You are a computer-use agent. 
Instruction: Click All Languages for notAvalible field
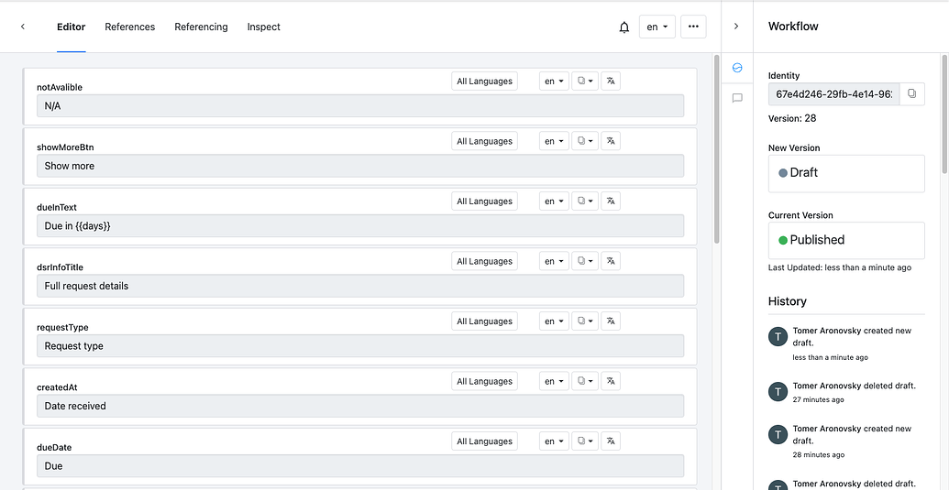[x=484, y=81]
